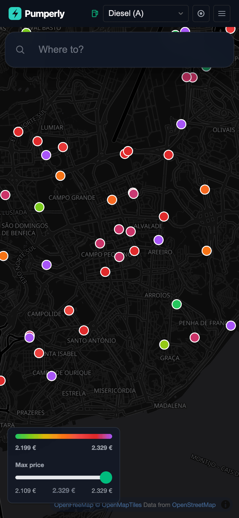Viewport: 239px width, 518px height.
Task: Click the Pumperly brand name text
Action: pos(45,14)
